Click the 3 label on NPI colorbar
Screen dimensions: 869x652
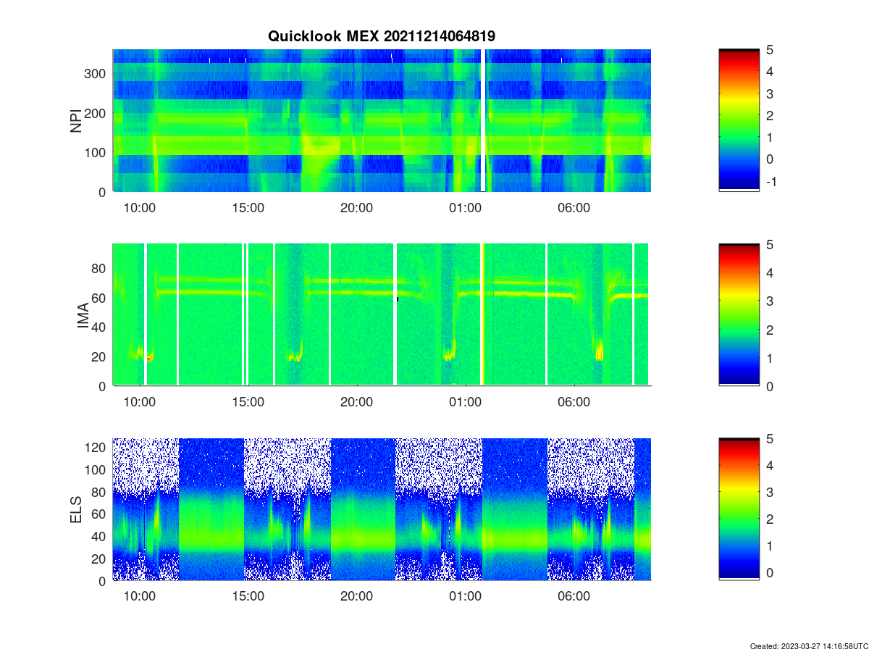[770, 93]
